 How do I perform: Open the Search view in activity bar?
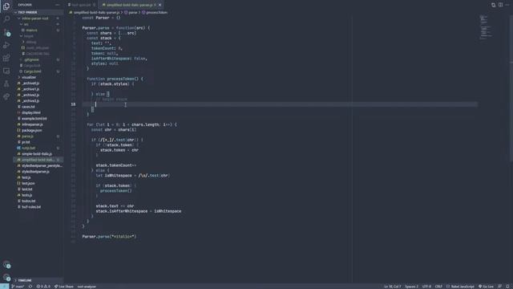6,19
